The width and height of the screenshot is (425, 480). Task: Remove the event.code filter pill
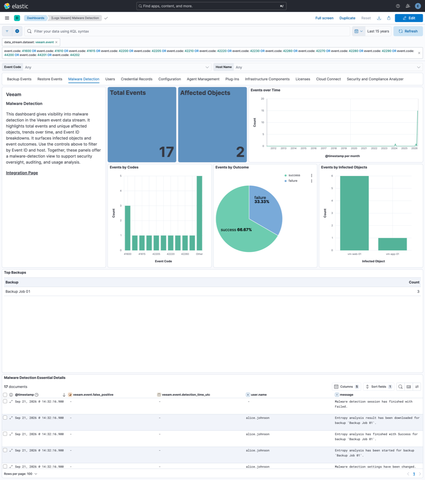(419, 53)
